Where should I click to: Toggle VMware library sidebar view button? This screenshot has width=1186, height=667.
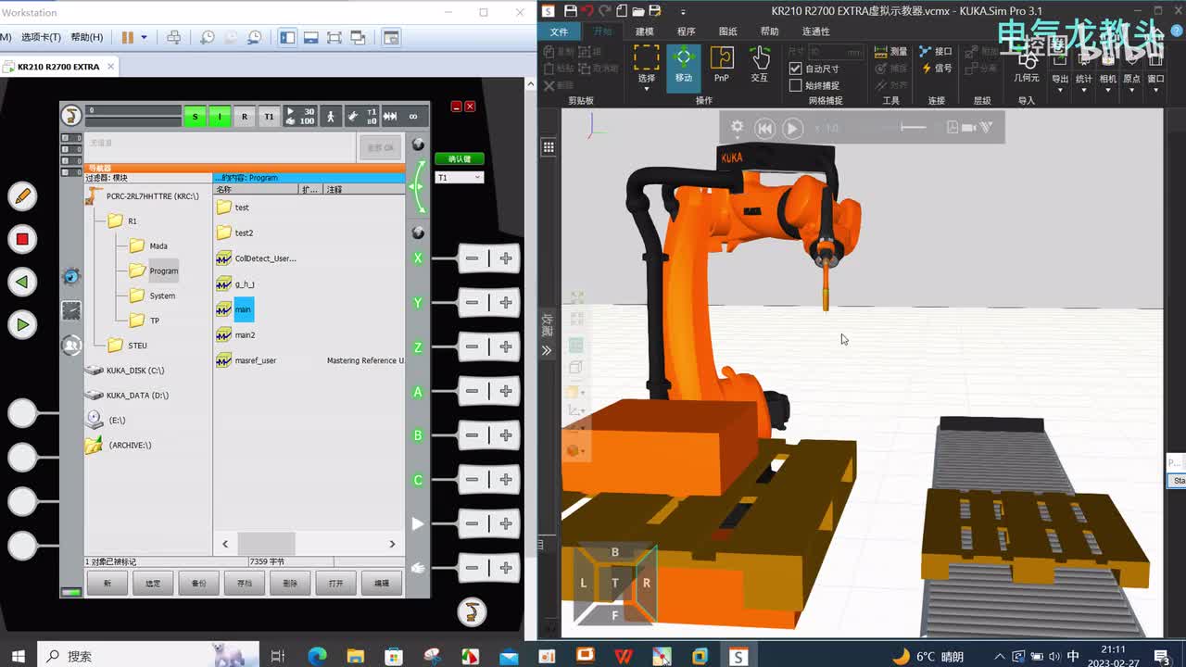pos(287,38)
